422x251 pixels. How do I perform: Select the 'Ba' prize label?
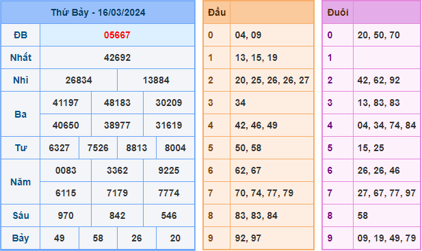coord(21,114)
